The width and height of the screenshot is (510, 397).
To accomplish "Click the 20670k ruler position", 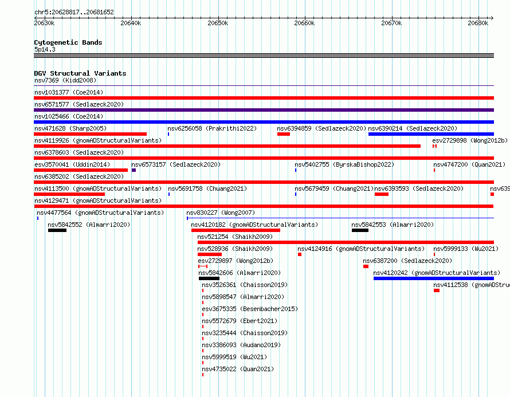I will coord(391,23).
